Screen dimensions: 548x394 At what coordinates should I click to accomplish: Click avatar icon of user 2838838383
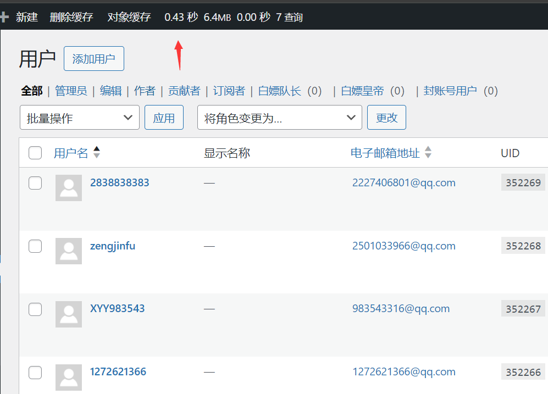pyautogui.click(x=69, y=188)
